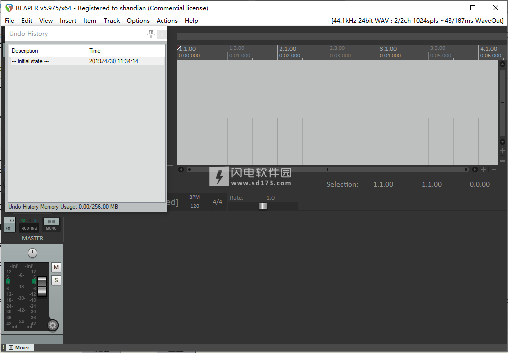Mute the master track with M button
The height and width of the screenshot is (353, 508).
[56, 267]
